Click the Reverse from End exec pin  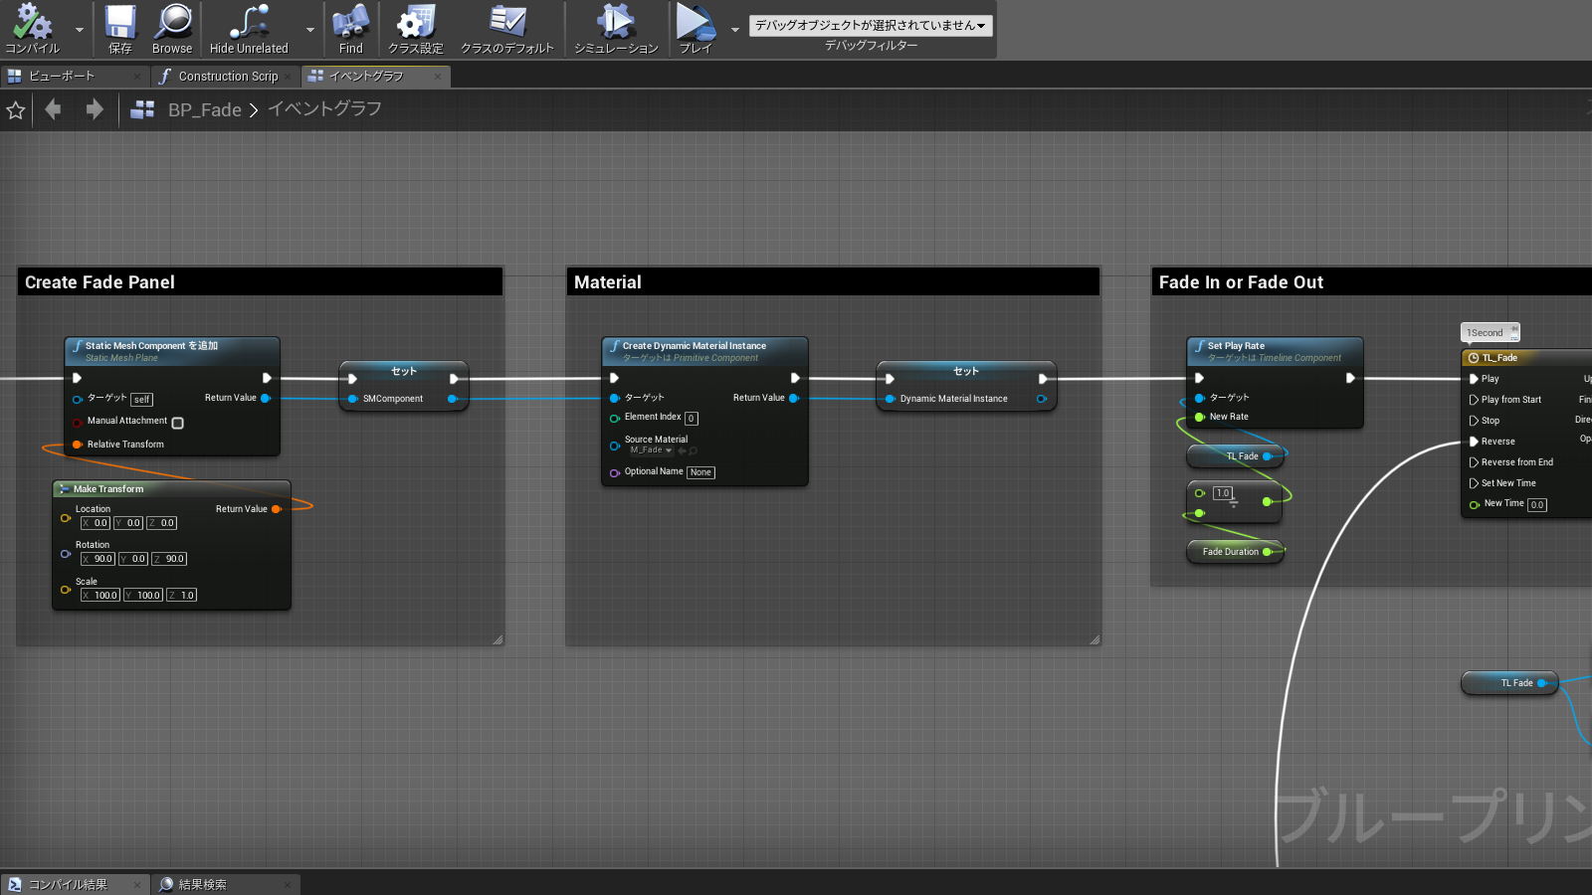(1474, 462)
